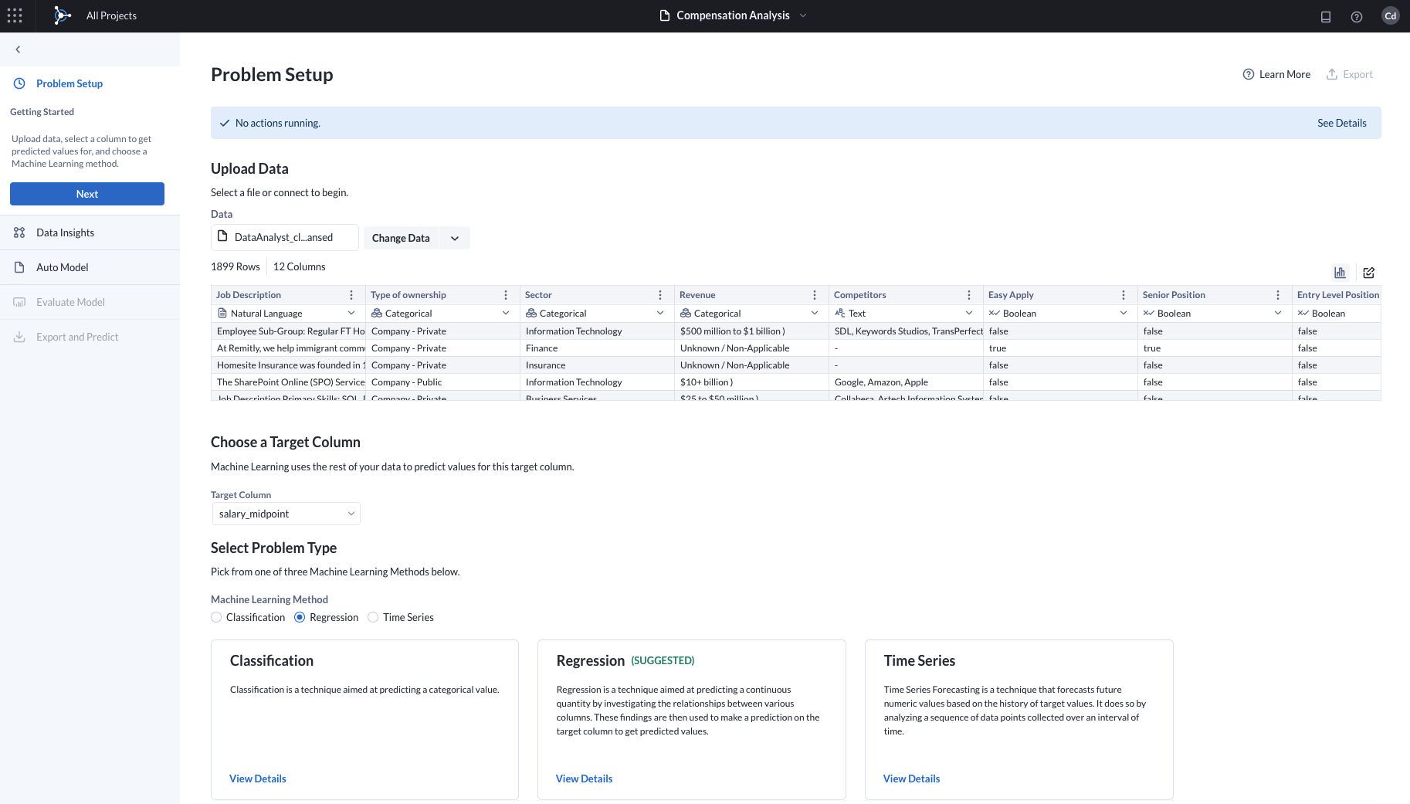Click the edit data pencil icon
Viewport: 1410px width, 804px height.
point(1369,273)
